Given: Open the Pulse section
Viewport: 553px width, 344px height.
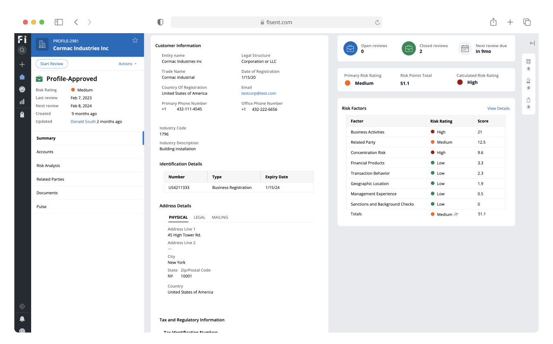Looking at the screenshot, I should (x=88, y=207).
